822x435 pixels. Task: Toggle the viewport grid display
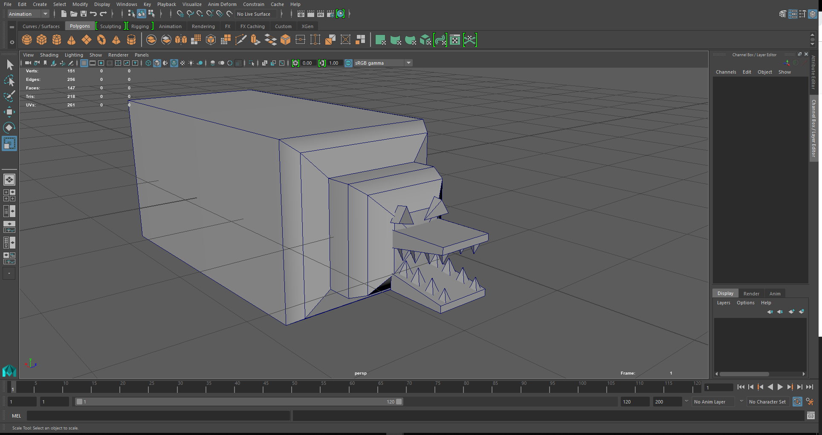click(x=84, y=63)
